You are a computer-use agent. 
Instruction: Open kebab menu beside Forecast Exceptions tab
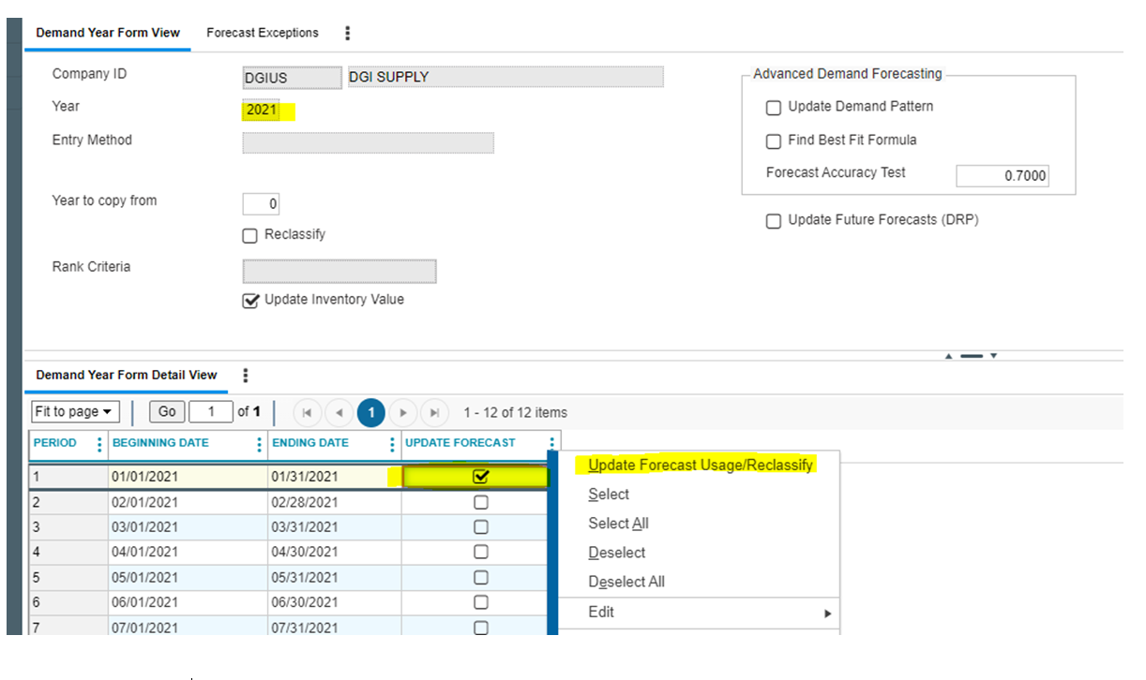coord(347,33)
